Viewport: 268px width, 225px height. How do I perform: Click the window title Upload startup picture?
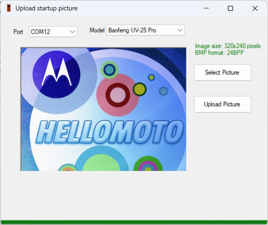coord(46,8)
